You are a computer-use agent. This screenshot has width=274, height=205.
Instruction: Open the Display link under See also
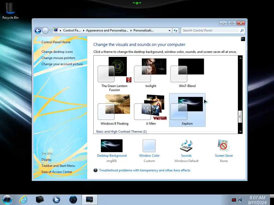47,160
